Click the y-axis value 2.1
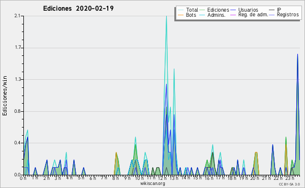Viewport: 305px width, 188px height. [17, 16]
